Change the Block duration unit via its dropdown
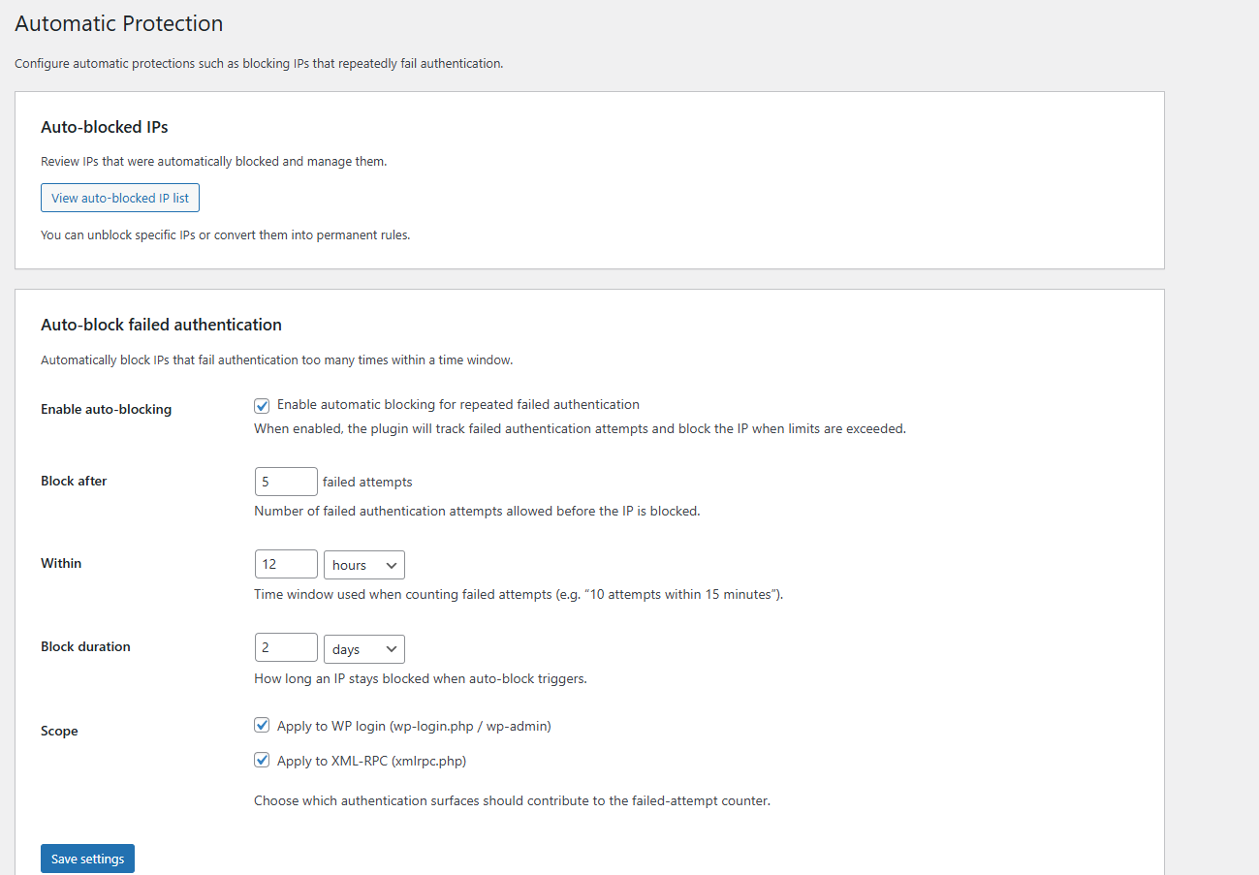This screenshot has height=875, width=1259. pos(363,647)
